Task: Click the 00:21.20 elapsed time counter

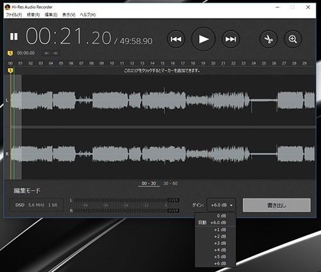Action: coord(69,37)
